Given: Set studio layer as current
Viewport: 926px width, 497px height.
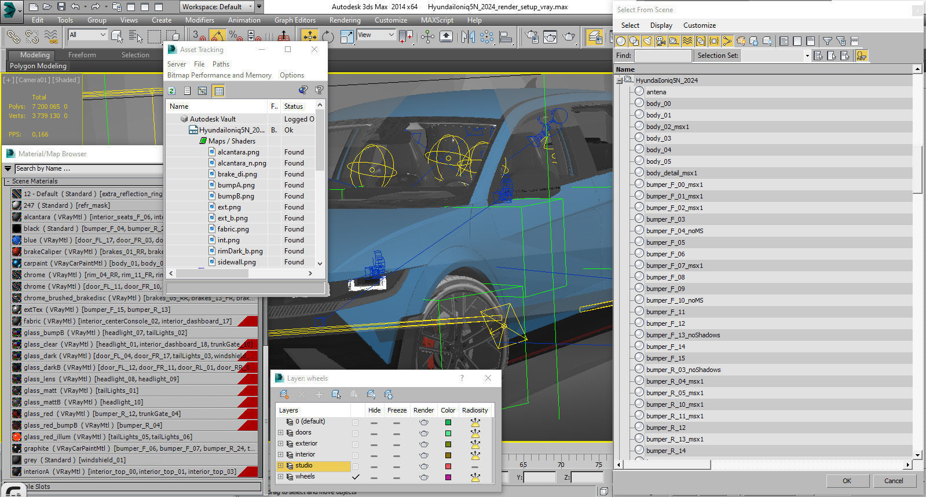Looking at the screenshot, I should pos(356,466).
